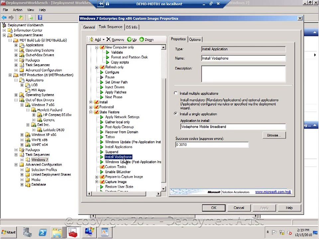319x239 pixels.
Task: Click the dialog Help button
Action: 289,208
